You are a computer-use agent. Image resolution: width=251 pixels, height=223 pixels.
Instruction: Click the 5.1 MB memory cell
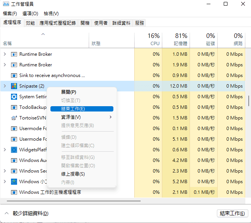click(x=176, y=139)
